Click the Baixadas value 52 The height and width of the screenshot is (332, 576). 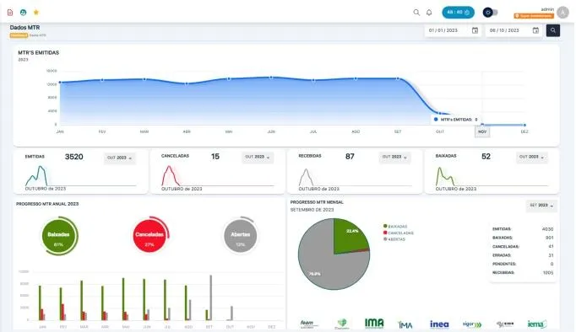tap(486, 157)
